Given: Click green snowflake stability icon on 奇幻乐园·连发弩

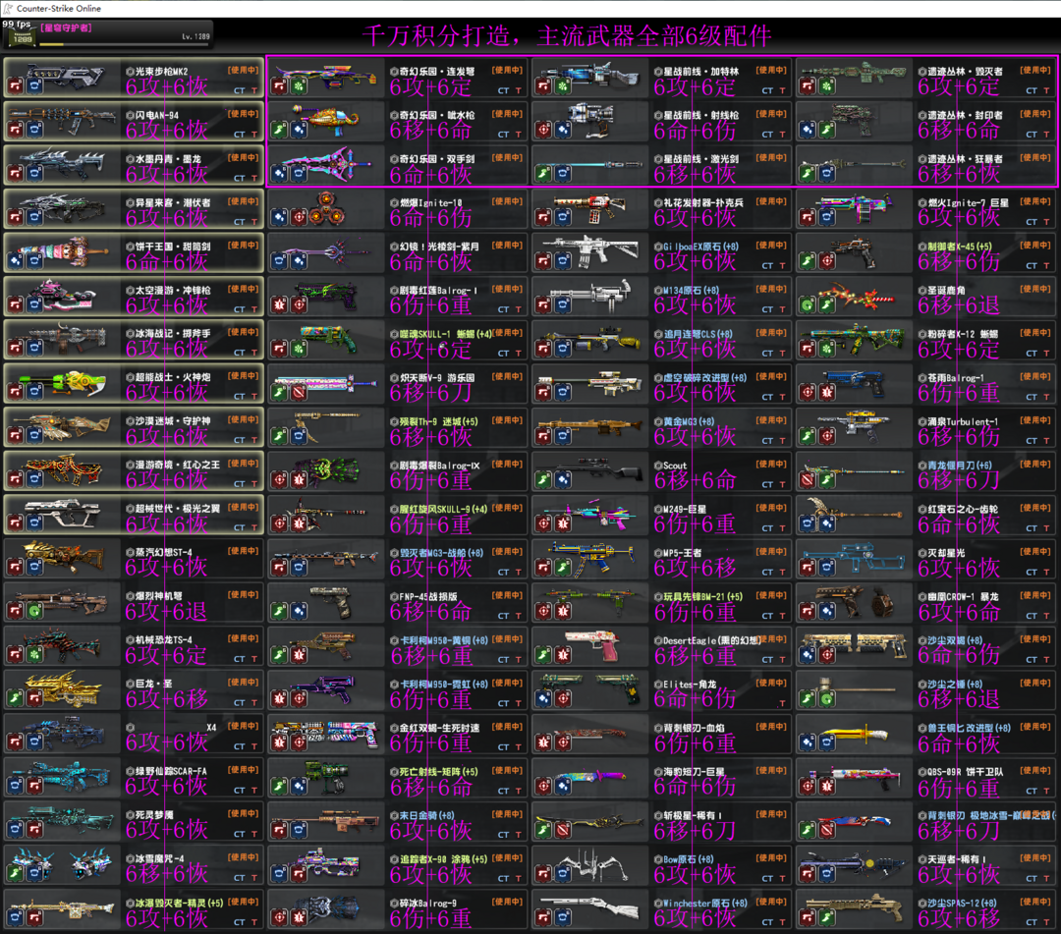Looking at the screenshot, I should (x=299, y=85).
